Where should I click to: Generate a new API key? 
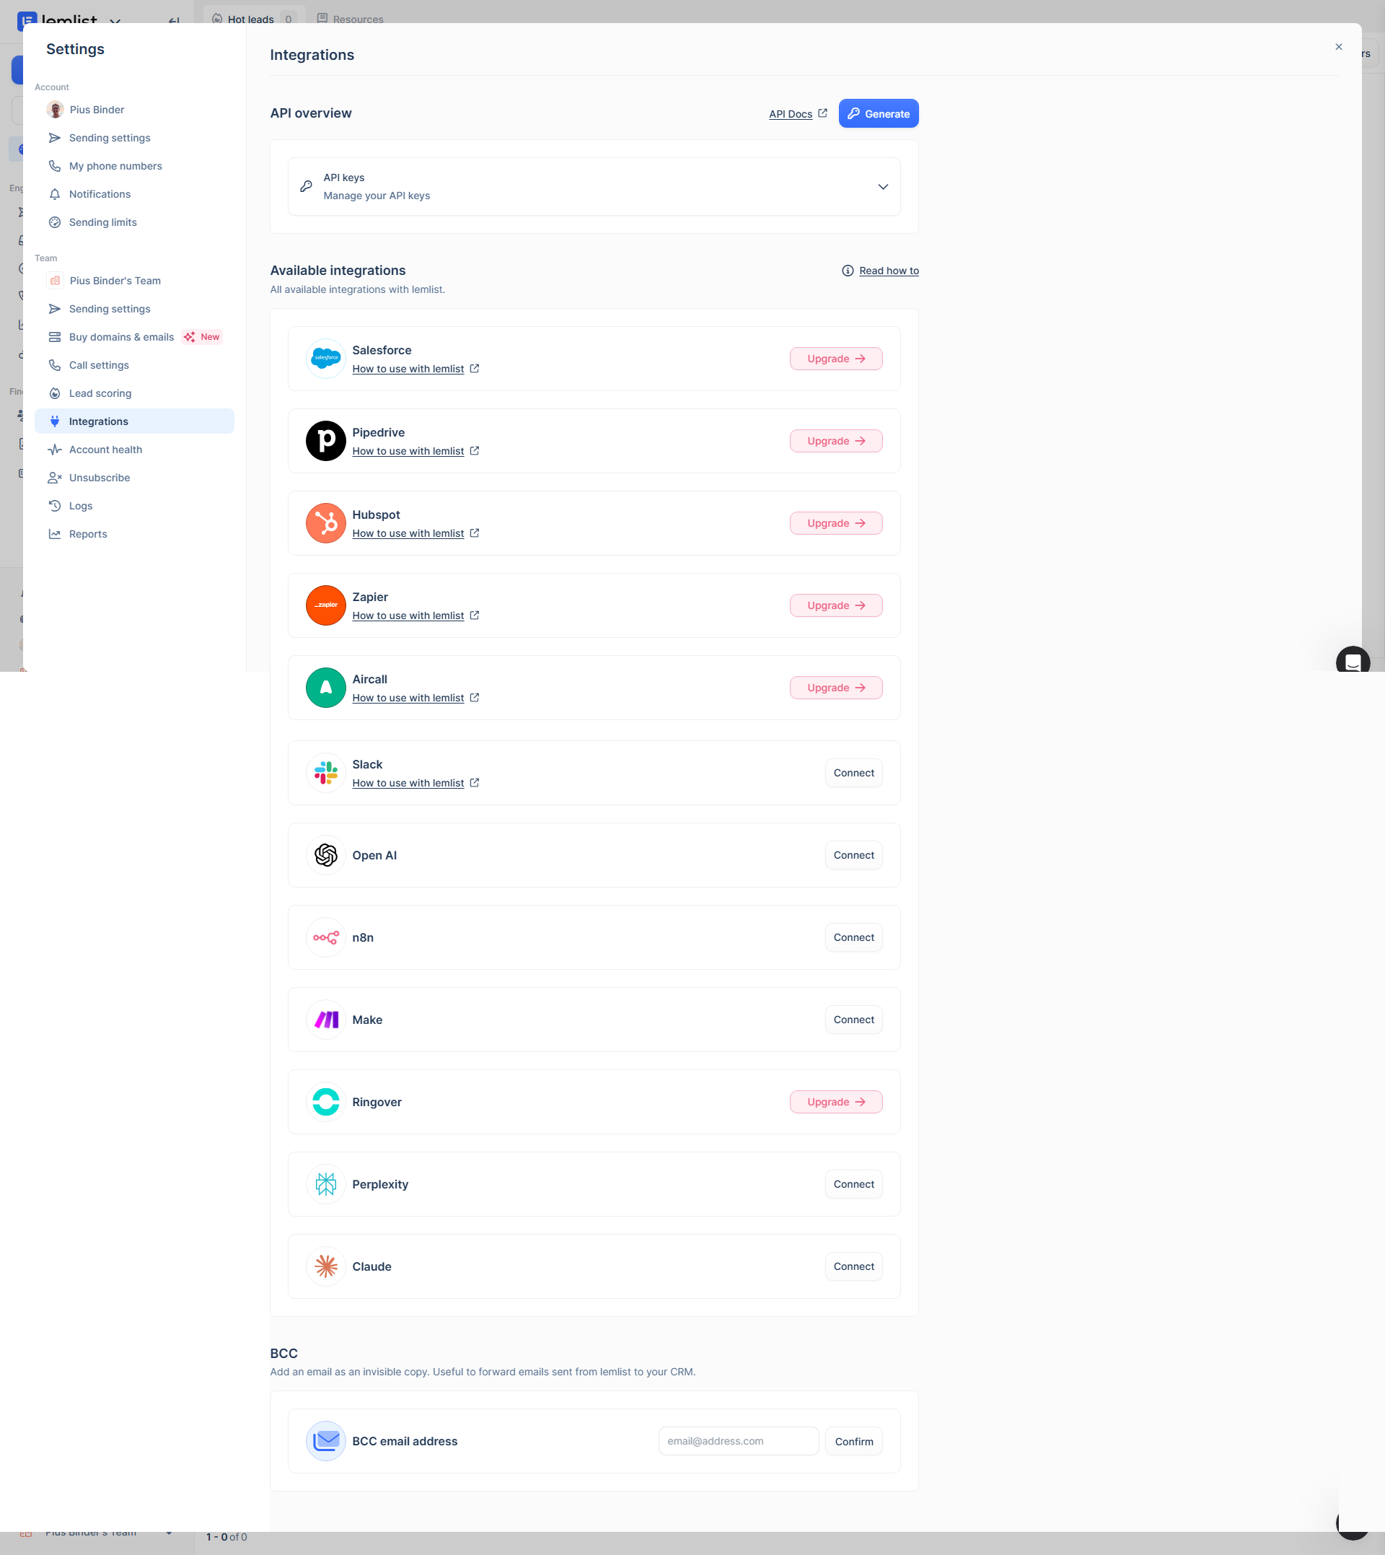click(x=878, y=113)
